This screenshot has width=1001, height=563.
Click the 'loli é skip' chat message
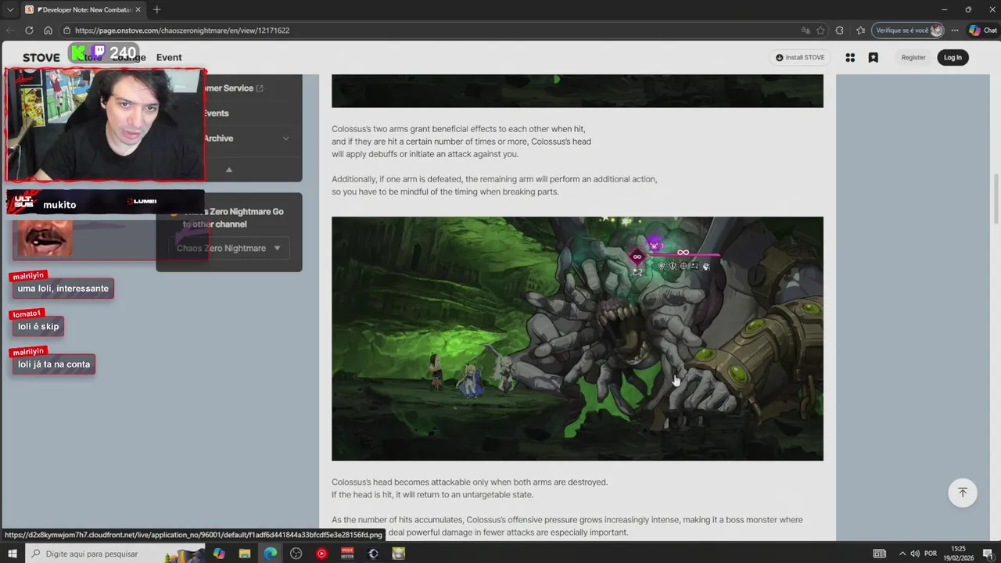[x=38, y=326]
